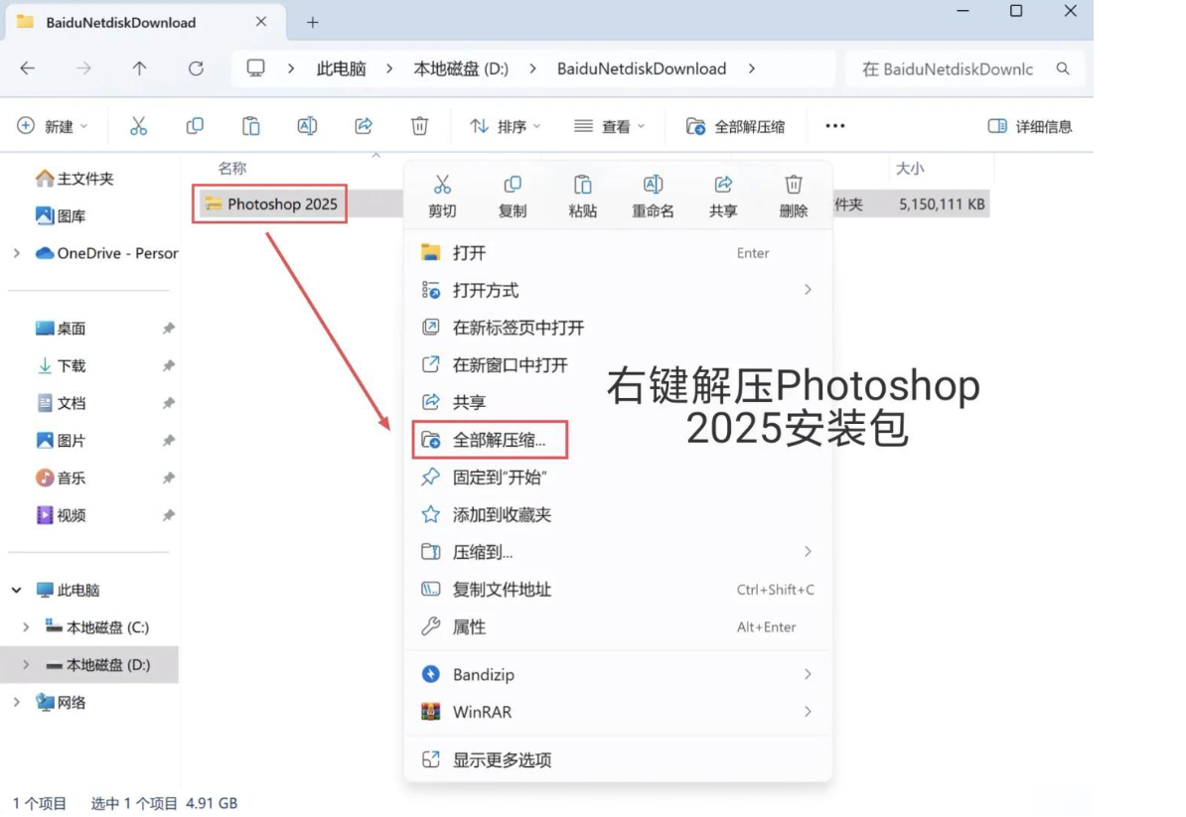Sort by the 名称 column header

(x=232, y=169)
